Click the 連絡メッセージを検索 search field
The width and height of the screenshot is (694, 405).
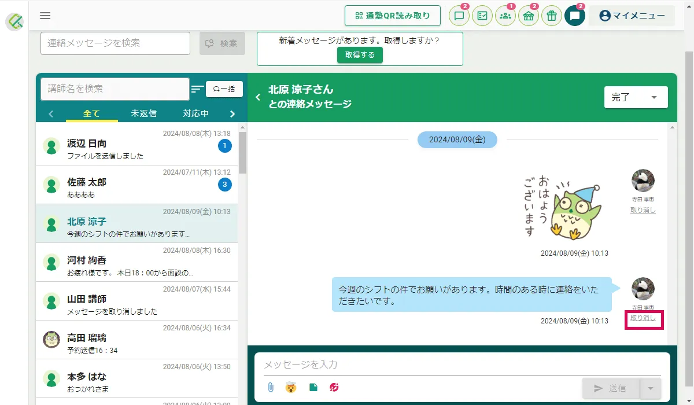click(115, 43)
